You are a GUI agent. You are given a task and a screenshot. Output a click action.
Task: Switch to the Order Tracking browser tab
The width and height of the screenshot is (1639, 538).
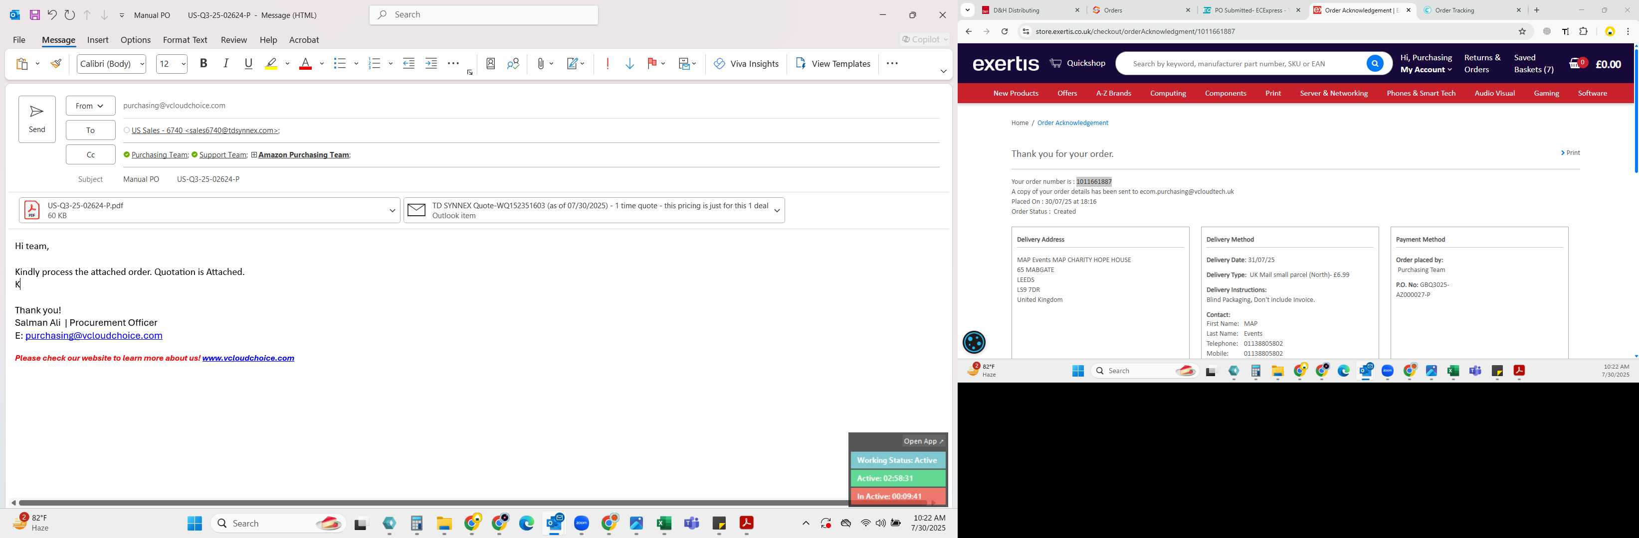pos(1472,10)
